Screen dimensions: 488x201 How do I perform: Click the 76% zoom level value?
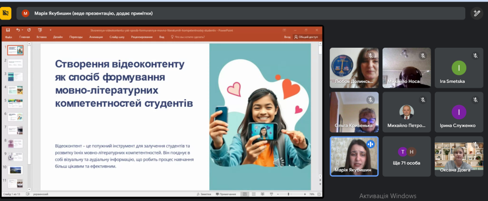click(x=312, y=194)
